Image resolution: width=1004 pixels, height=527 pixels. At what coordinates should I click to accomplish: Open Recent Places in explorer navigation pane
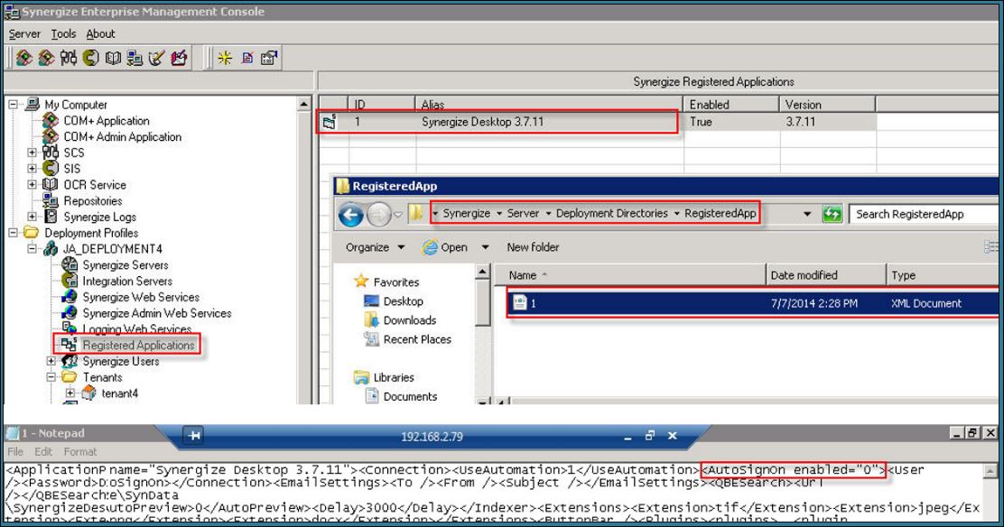point(417,339)
